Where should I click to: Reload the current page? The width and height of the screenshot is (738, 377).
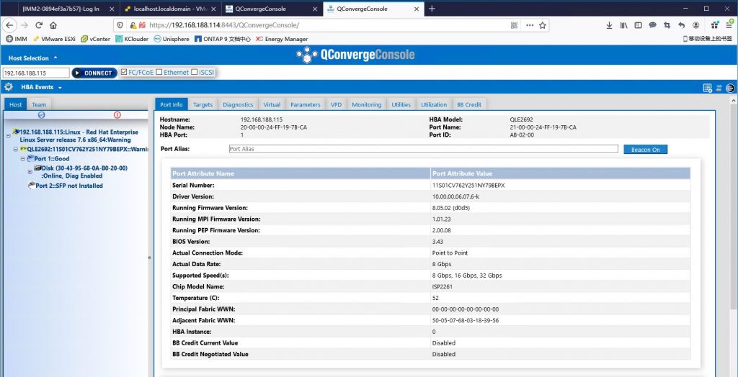39,25
